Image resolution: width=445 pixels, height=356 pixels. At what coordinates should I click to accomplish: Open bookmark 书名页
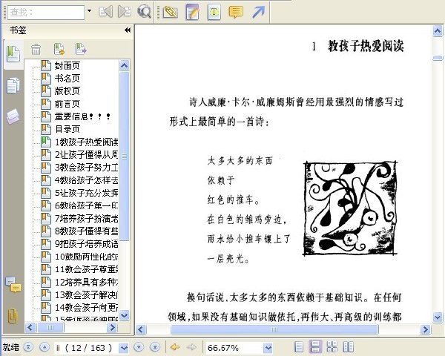tap(67, 78)
